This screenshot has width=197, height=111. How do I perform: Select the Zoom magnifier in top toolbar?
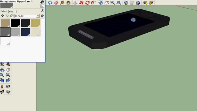click(113, 3)
